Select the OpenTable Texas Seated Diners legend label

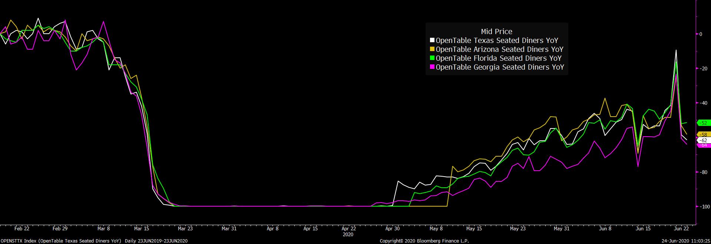click(x=497, y=41)
